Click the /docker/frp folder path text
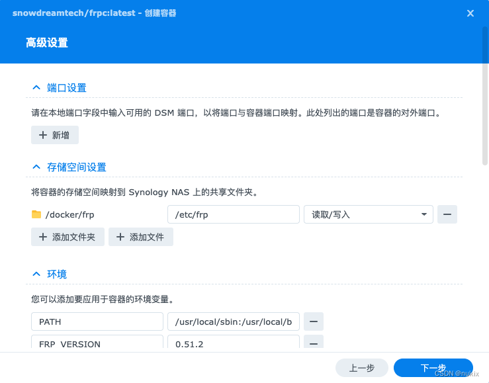Viewport: 489px width, 383px height. tap(70, 215)
